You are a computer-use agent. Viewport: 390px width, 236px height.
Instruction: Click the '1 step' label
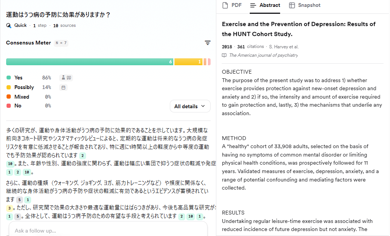tap(40, 26)
